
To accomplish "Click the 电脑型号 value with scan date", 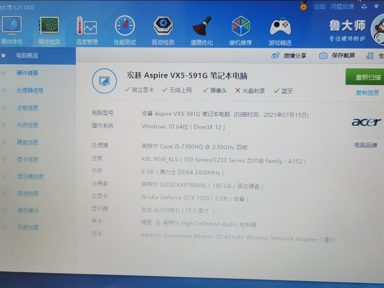I will tap(225, 114).
